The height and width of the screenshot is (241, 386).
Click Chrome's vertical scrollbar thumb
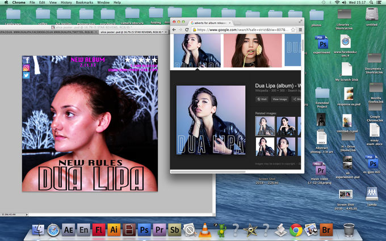(x=303, y=45)
